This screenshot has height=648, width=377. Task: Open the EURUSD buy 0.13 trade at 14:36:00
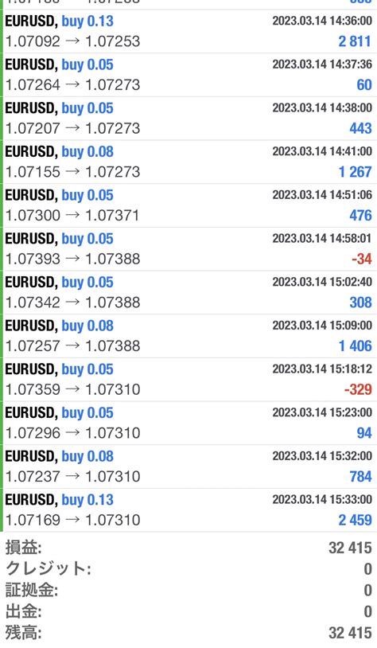coord(188,31)
